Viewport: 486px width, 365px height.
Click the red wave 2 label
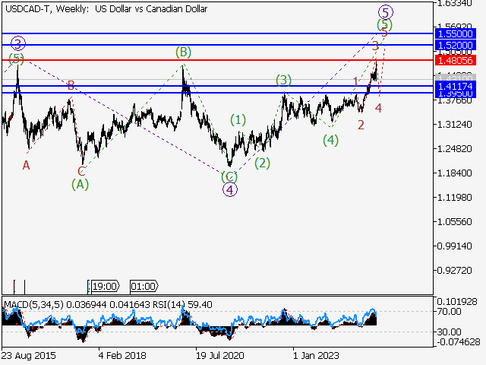(361, 125)
